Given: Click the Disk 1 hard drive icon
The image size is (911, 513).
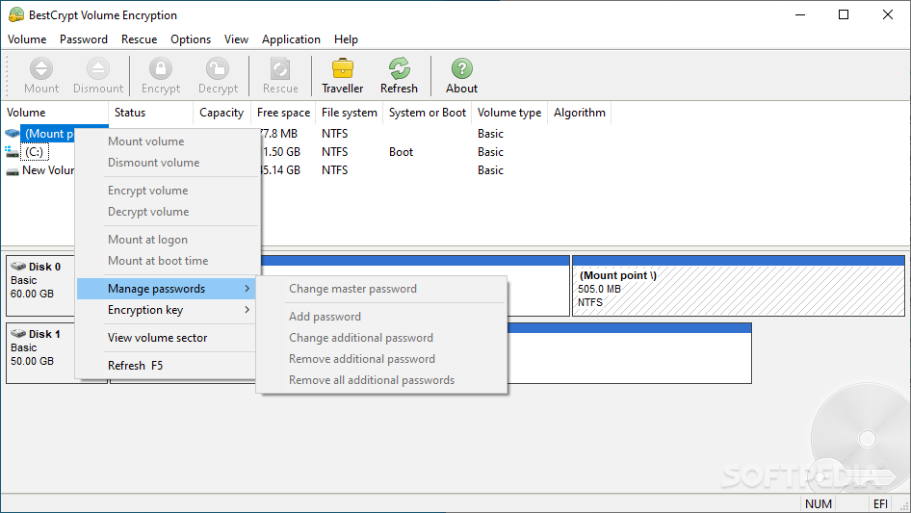Looking at the screenshot, I should coord(18,333).
